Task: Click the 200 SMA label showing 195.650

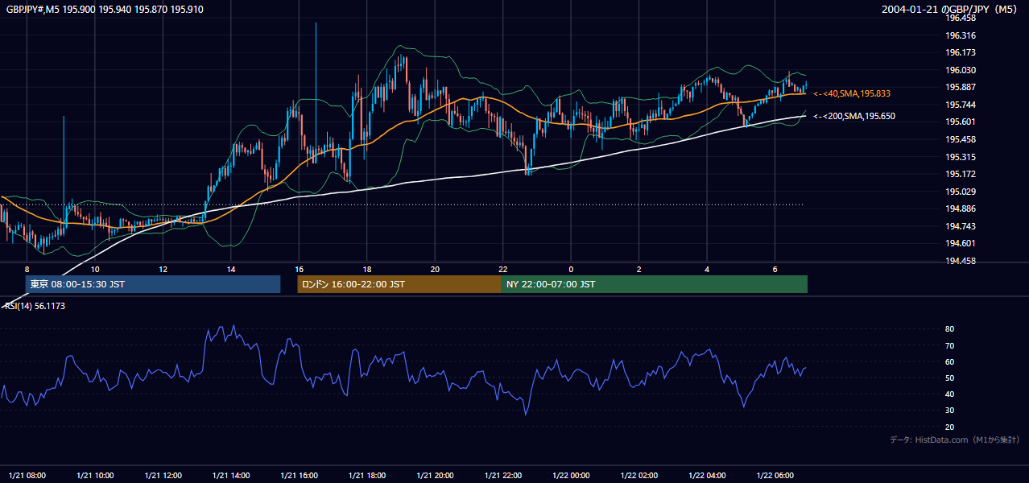Action: (x=853, y=116)
